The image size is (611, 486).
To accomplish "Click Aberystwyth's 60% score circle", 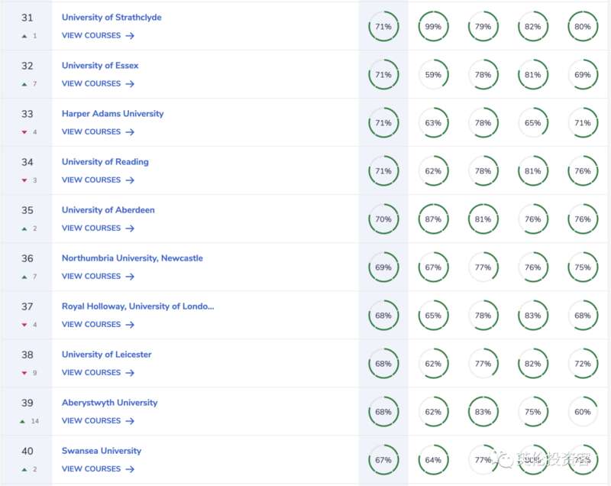I will 583,412.
